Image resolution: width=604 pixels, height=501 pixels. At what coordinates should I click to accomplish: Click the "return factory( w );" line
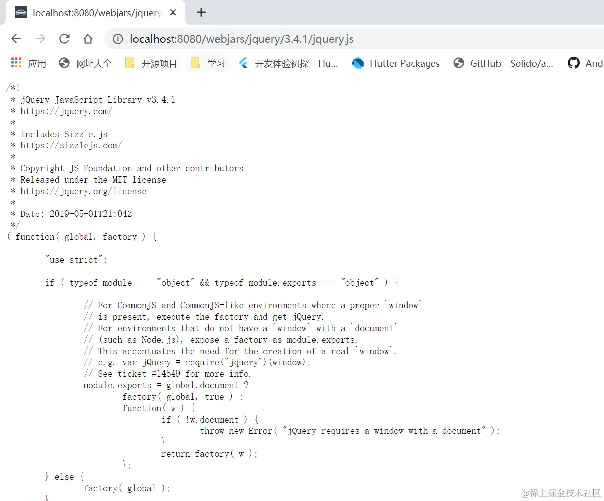209,454
